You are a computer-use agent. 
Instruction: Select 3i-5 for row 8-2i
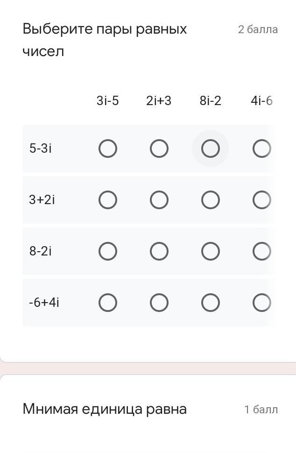108,252
